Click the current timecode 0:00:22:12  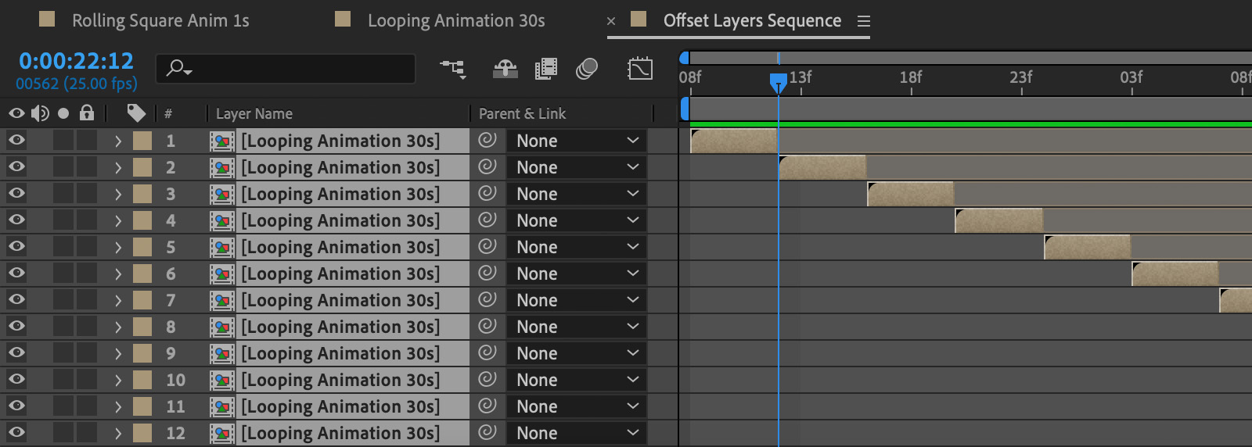click(76, 61)
